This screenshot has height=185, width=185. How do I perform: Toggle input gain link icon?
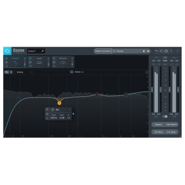point(156,117)
